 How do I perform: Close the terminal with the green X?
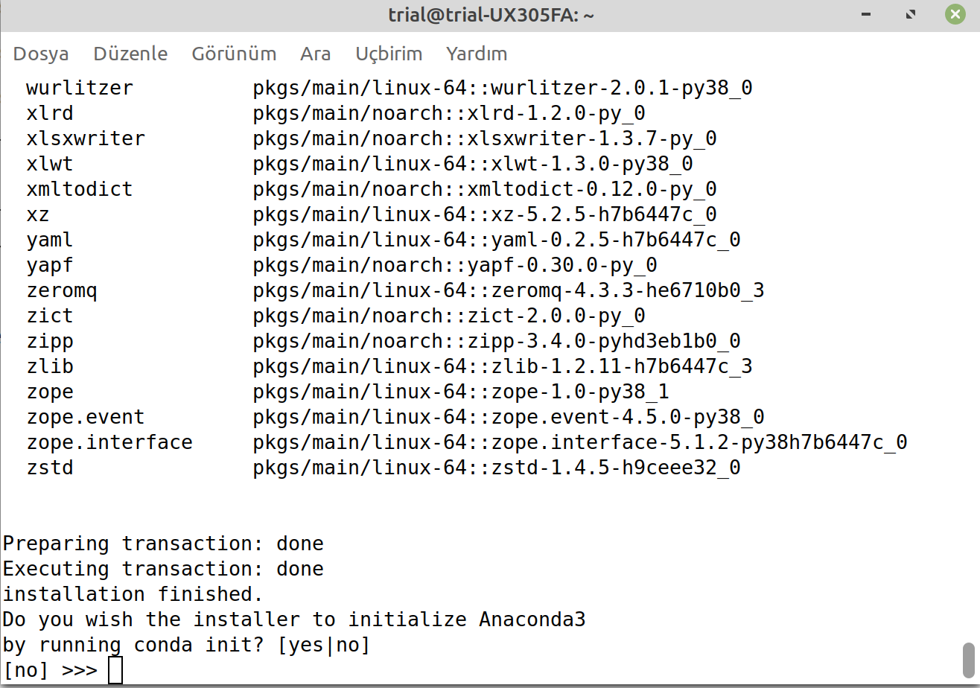955,14
